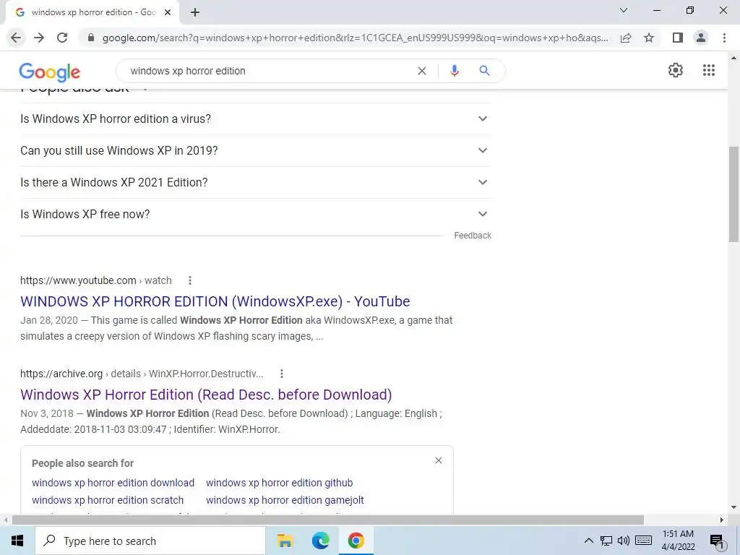Search windows xp horror edition scratch
The height and width of the screenshot is (555, 740).
(x=108, y=500)
